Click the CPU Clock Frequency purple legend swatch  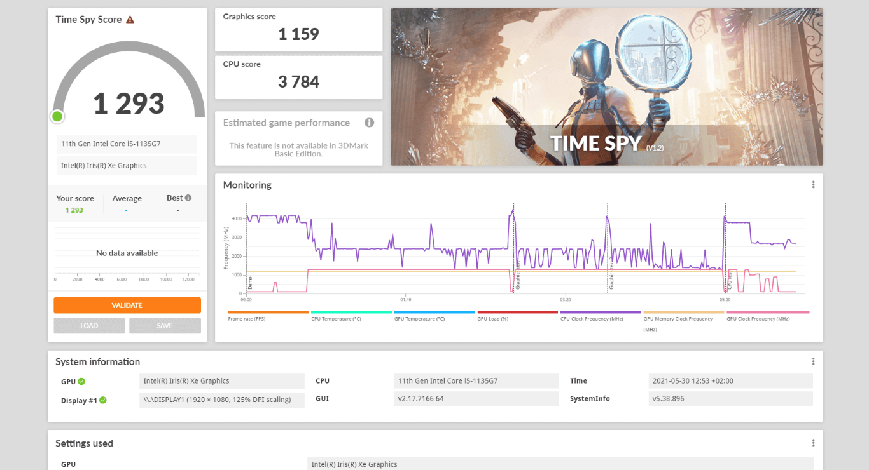tap(600, 312)
